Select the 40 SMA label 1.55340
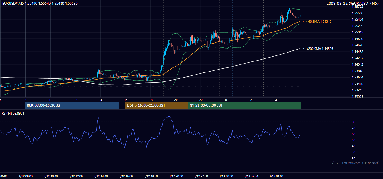383x179 pixels. 317,21
